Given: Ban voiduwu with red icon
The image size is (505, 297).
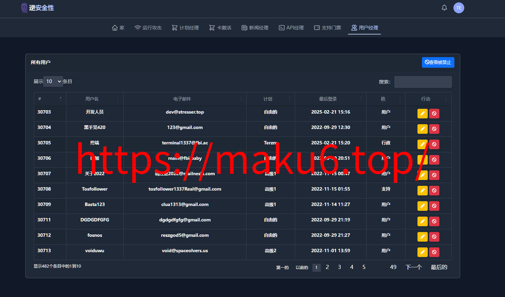Looking at the screenshot, I should coord(434,252).
